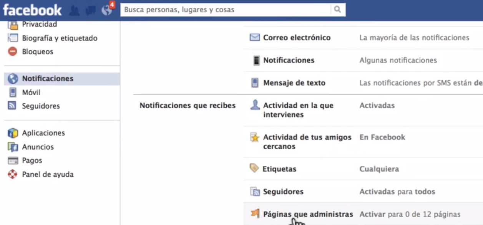Click 'Activadas para todos' value

point(397,192)
